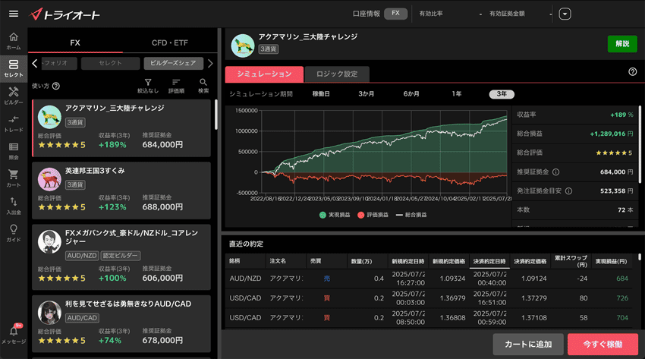This screenshot has width=645, height=359.
Task: Select the アクアマリン_三大陸チャレンジ strategy card
Action: tap(121, 128)
